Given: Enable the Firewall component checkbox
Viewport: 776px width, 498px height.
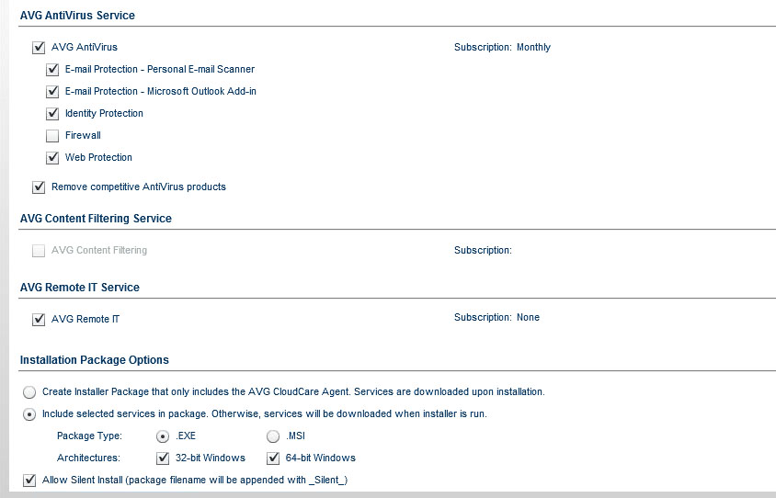Looking at the screenshot, I should tap(52, 135).
